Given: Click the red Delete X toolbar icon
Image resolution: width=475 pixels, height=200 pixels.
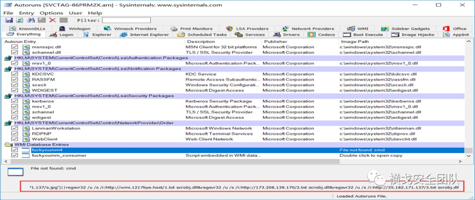Looking at the screenshot, I should (x=52, y=20).
